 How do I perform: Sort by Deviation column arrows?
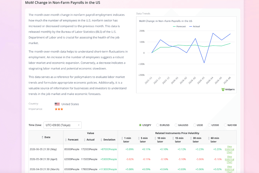[x=101, y=140]
